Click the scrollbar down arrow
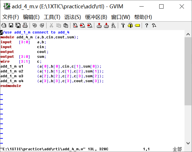This screenshot has height=152, width=192. tap(188, 143)
